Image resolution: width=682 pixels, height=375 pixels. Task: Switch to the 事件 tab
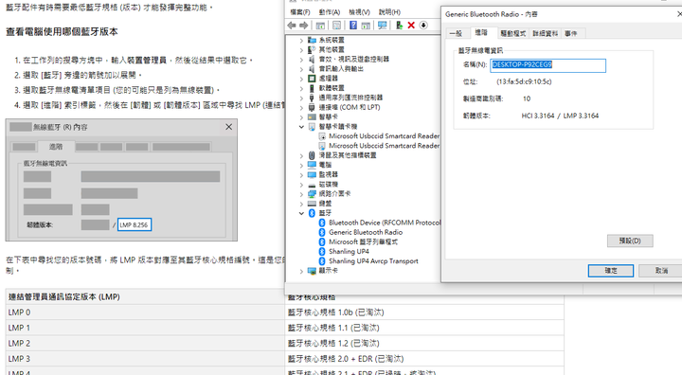coord(570,33)
